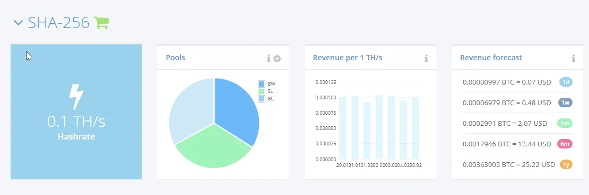Click the Hashrate lightning bolt icon
This screenshot has width=589, height=195.
(x=76, y=97)
